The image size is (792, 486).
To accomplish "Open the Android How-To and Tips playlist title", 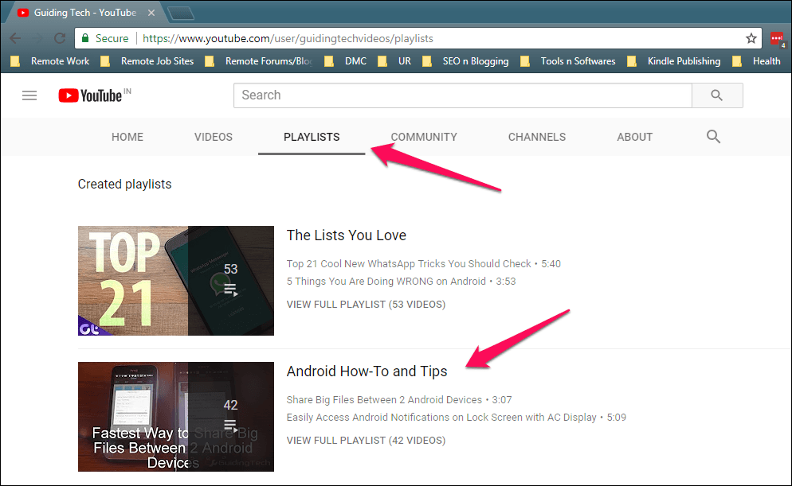I will pos(367,371).
